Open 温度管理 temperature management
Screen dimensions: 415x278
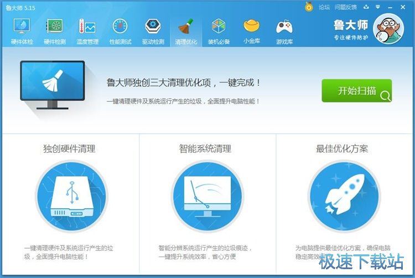(x=87, y=31)
